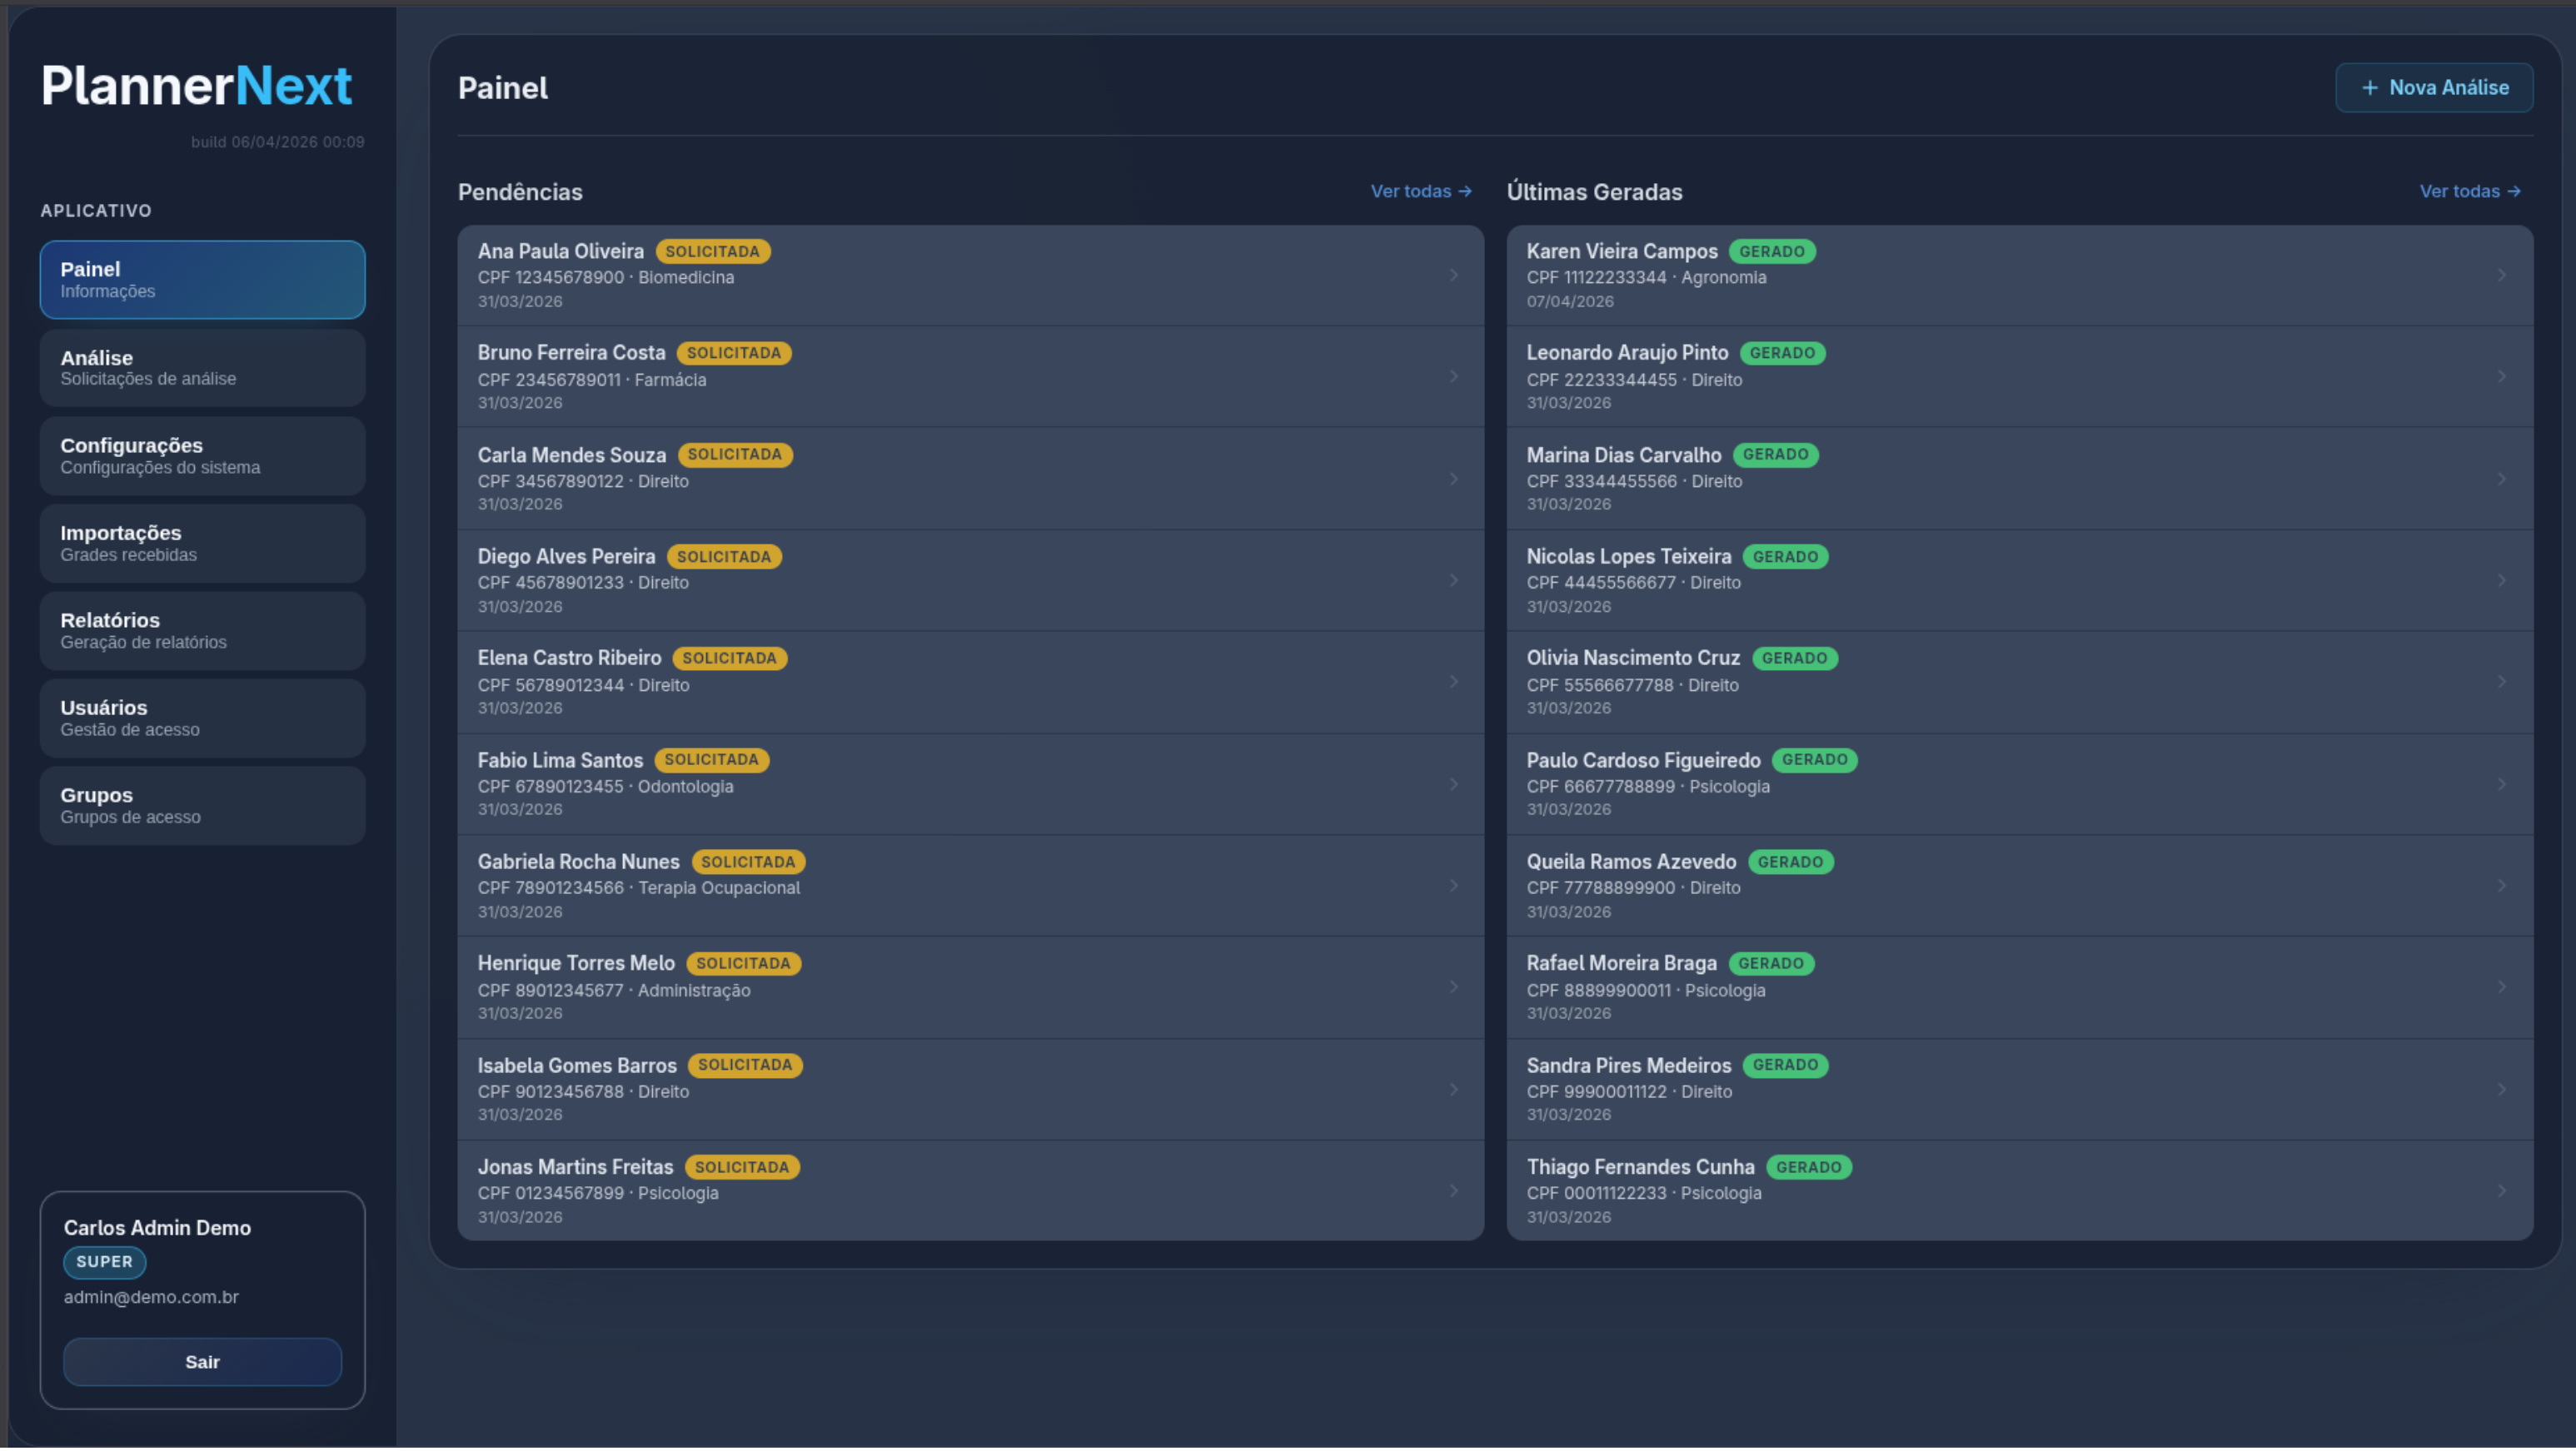Open chevron on Gabriela Rocha Nunes row
Screen dimensions: 2576x1451
(x=1454, y=887)
